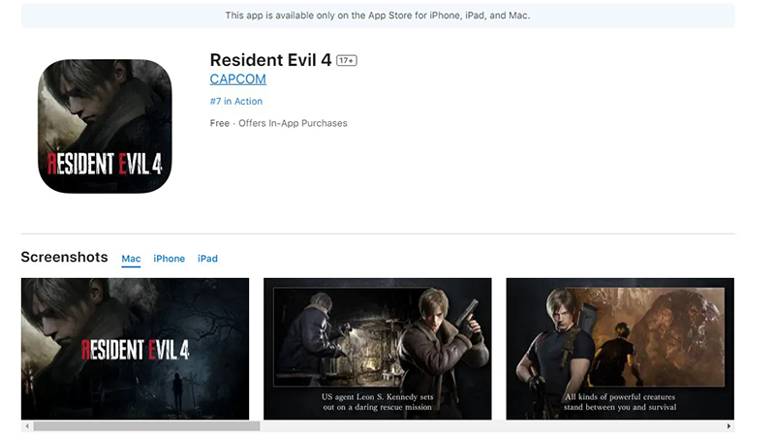Screen dimensions: 775x436
Task: Click the App Store availability banner
Action: (x=378, y=16)
